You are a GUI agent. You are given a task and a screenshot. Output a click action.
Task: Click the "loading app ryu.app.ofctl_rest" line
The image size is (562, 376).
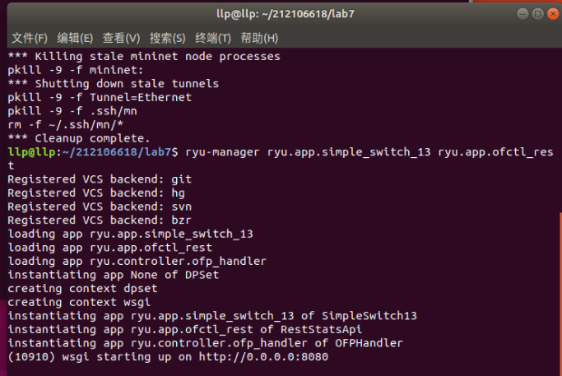109,248
